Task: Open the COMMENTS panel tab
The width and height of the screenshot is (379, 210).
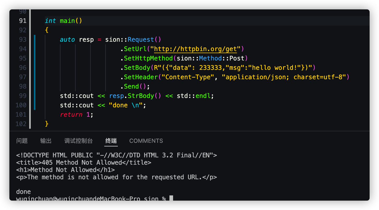Action: [146, 141]
